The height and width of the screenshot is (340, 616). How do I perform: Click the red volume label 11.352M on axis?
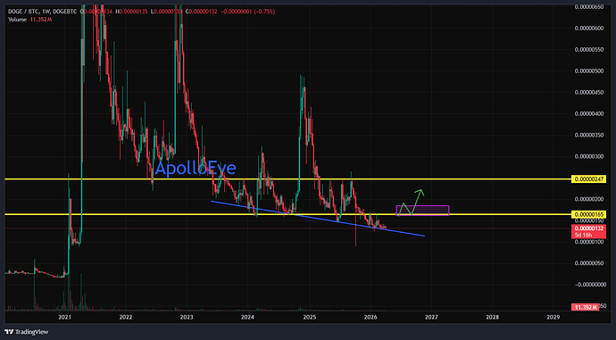click(586, 307)
